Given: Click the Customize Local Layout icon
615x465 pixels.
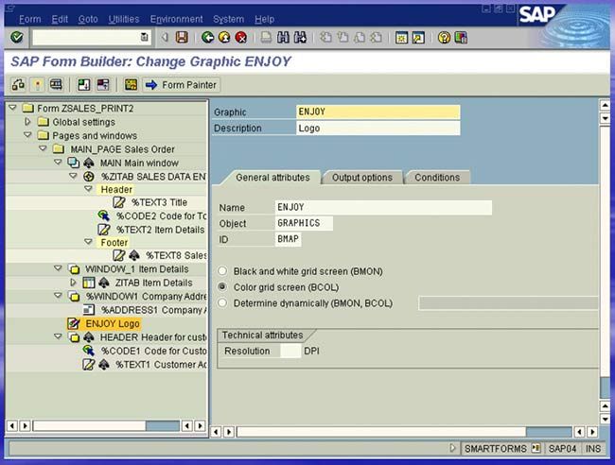Looking at the screenshot, I should coord(461,38).
